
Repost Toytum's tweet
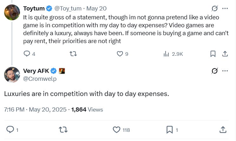[73, 54]
